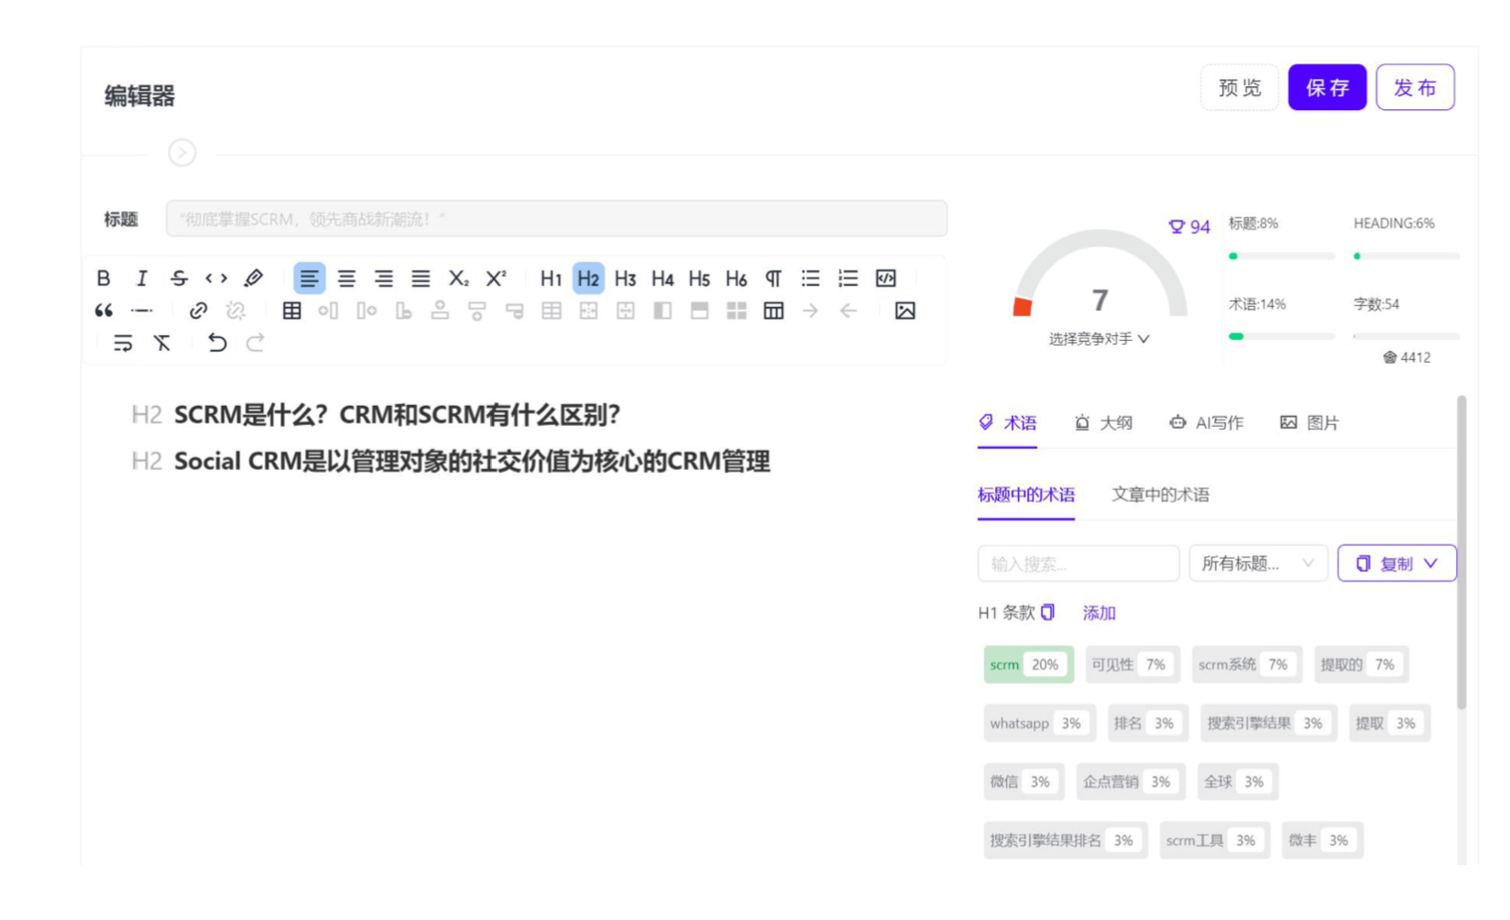This screenshot has width=1510, height=920.
Task: Insert a table
Action: 291,311
